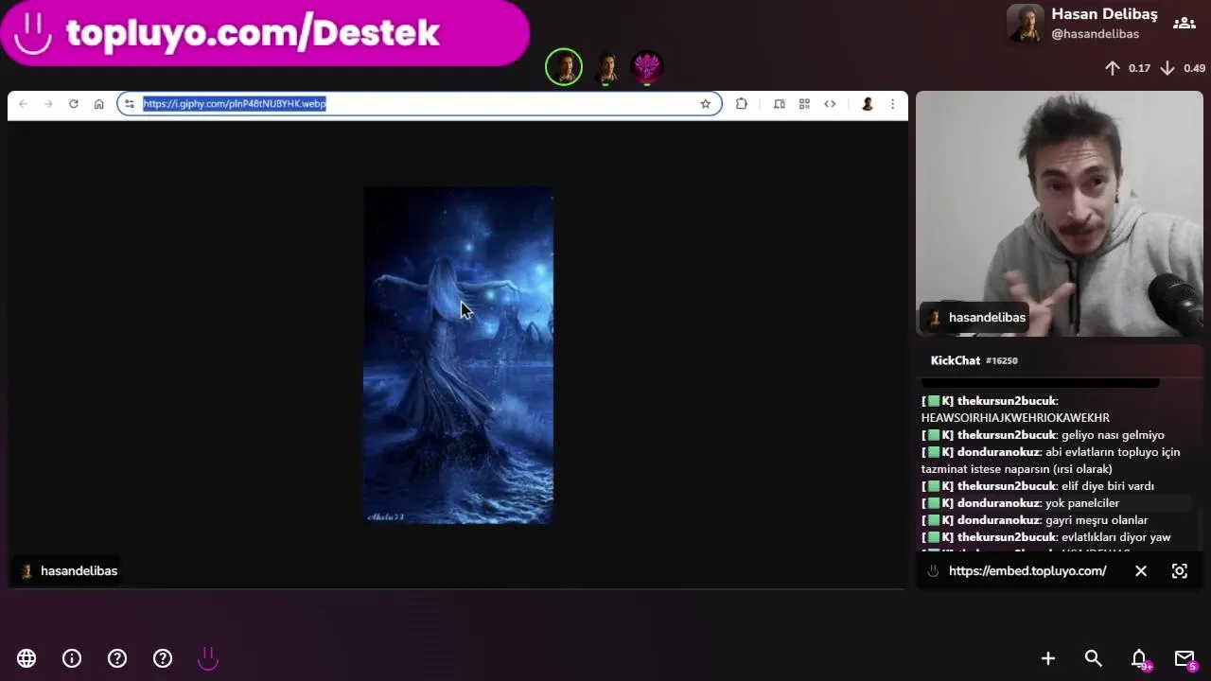This screenshot has height=681, width=1211.
Task: Open the messages envelope icon
Action: 1185,658
